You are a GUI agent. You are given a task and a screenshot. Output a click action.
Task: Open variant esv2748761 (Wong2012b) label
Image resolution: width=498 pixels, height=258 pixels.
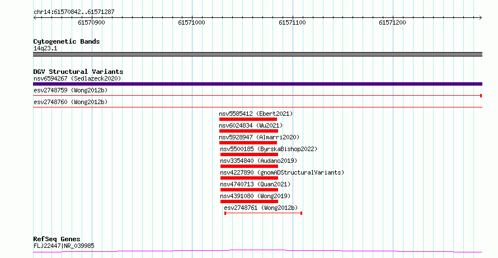[x=261, y=208]
